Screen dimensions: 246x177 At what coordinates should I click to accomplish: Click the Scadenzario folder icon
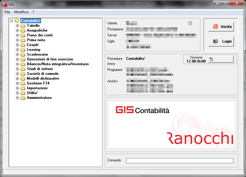[x=23, y=55]
